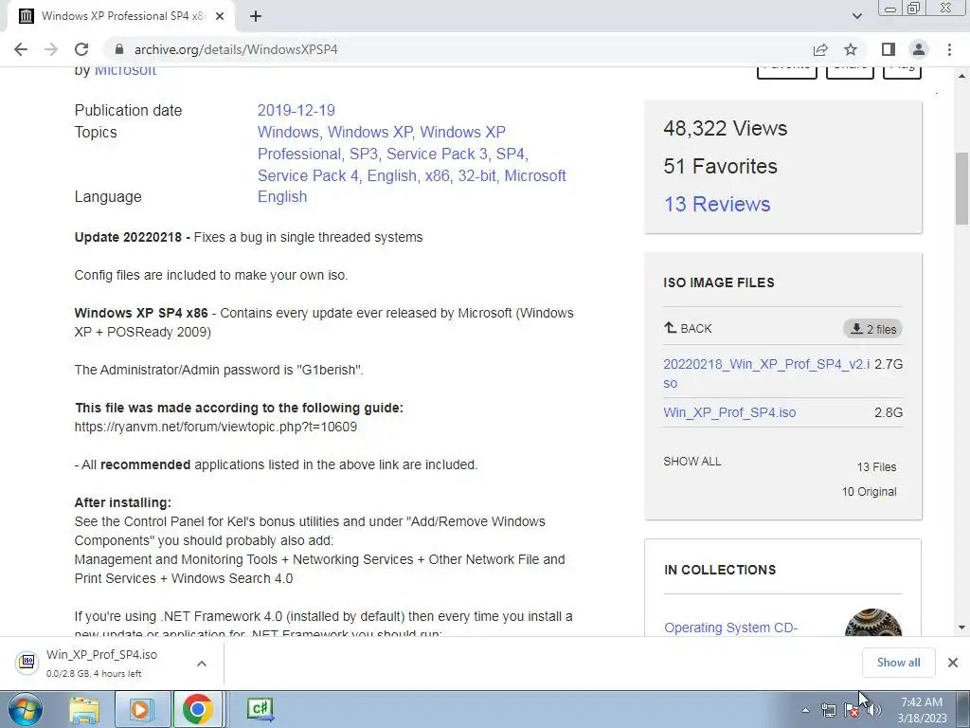Click the browser forward arrow
The width and height of the screenshot is (970, 728).
(51, 49)
